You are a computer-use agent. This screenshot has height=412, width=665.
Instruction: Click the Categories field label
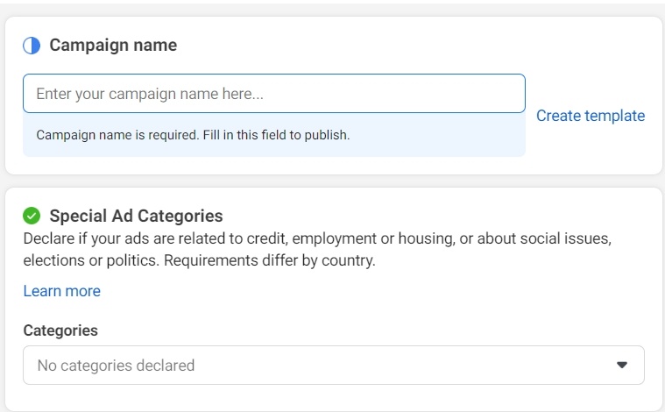pyautogui.click(x=60, y=330)
